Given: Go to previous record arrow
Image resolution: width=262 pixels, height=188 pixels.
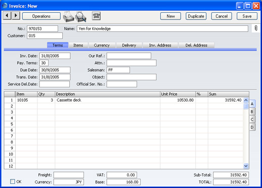Looking at the screenshot, I should click(7, 16).
